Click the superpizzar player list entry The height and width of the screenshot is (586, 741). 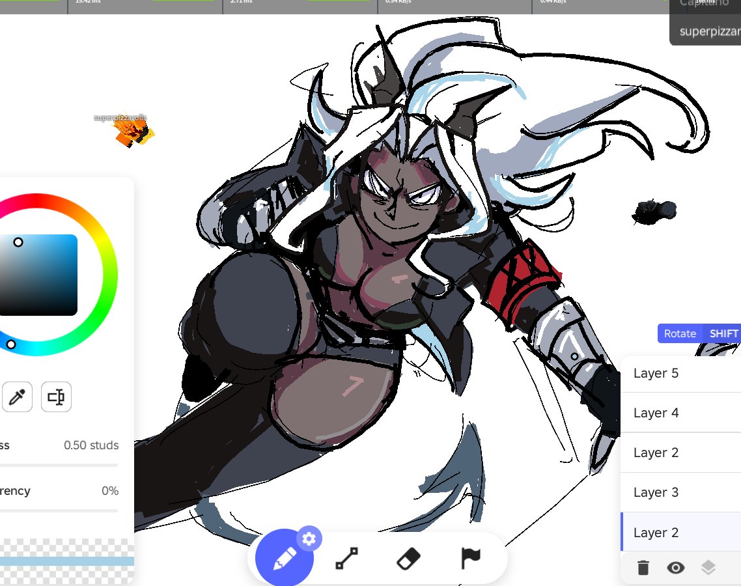click(x=710, y=31)
